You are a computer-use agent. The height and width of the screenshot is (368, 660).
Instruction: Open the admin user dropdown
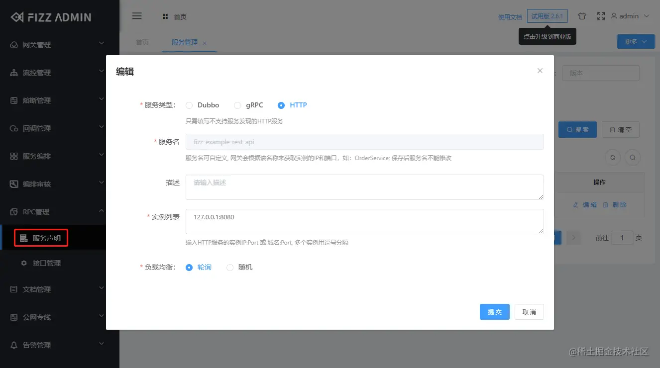point(628,15)
